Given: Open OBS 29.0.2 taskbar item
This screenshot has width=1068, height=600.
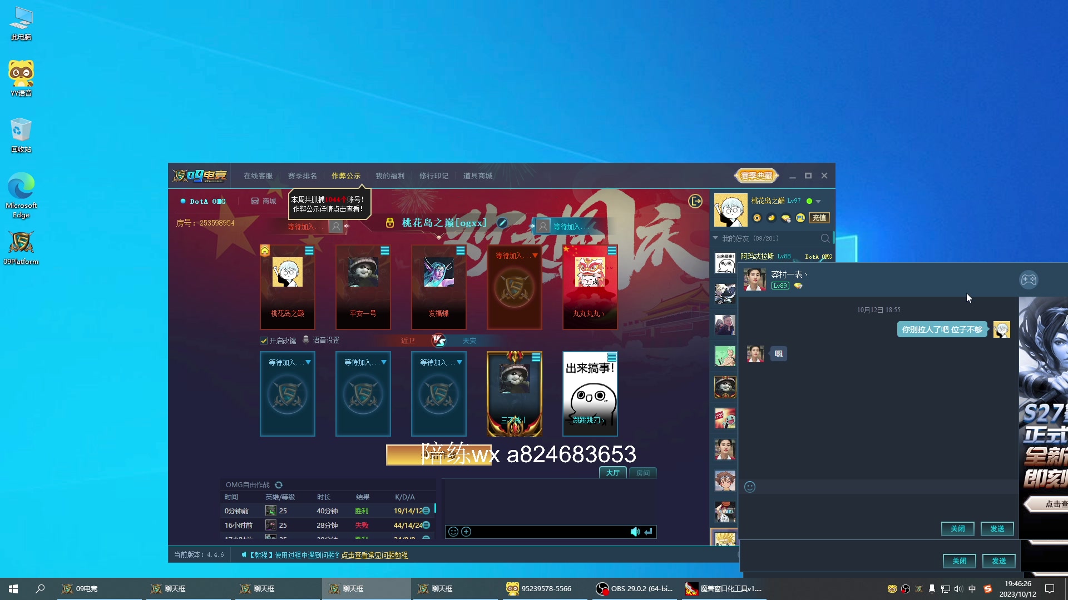Looking at the screenshot, I should coord(635,589).
